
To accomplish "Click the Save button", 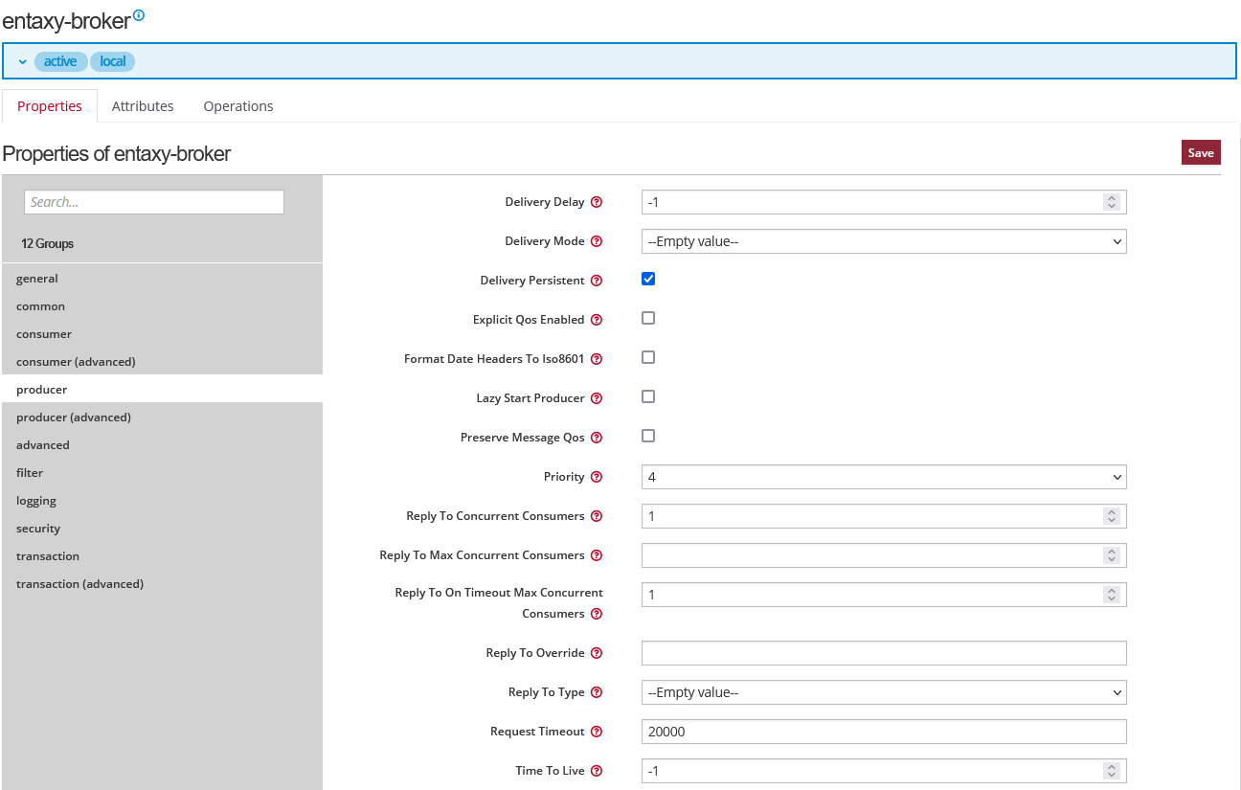I will 1201,152.
